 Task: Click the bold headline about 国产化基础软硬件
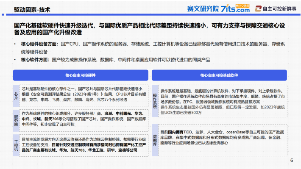(149, 29)
